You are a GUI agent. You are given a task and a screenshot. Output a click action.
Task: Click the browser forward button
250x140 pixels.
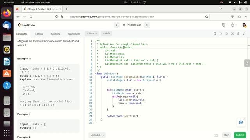(25, 17)
